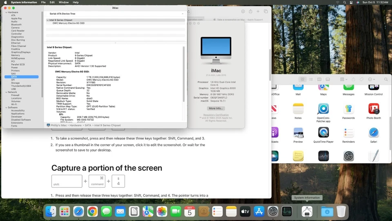Select Memory in hardware sidebar
392x221 pixels.
[x=15, y=55]
